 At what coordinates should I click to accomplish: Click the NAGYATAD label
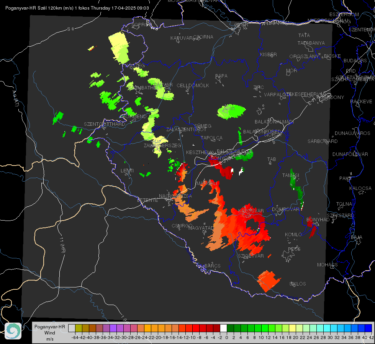coord(201,228)
